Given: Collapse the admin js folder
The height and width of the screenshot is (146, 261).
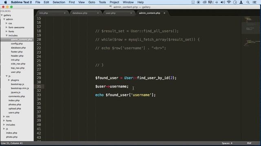Looking at the screenshot, I should (7, 76).
